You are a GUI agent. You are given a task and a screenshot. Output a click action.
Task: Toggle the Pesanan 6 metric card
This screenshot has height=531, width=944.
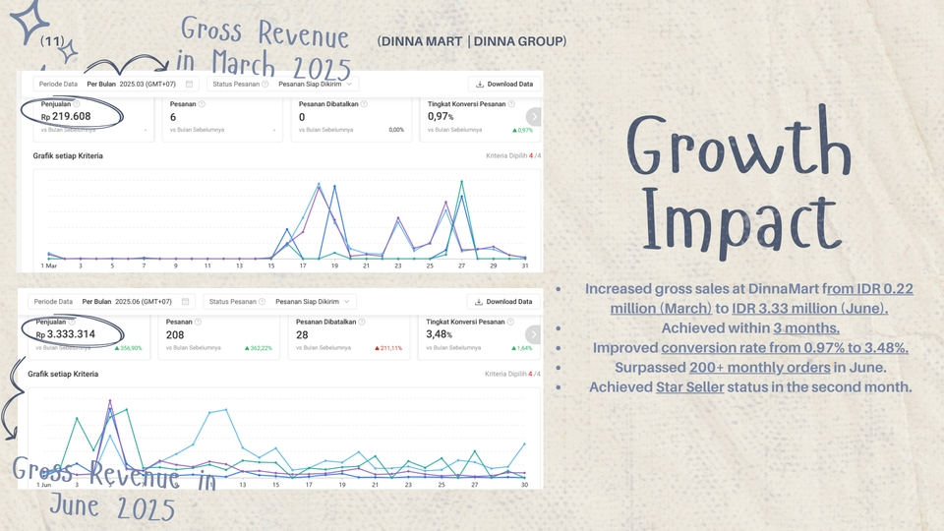click(219, 118)
